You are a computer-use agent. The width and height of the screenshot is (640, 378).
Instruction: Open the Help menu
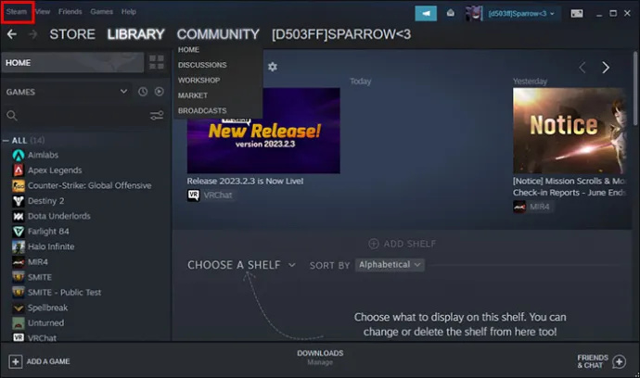click(x=129, y=12)
